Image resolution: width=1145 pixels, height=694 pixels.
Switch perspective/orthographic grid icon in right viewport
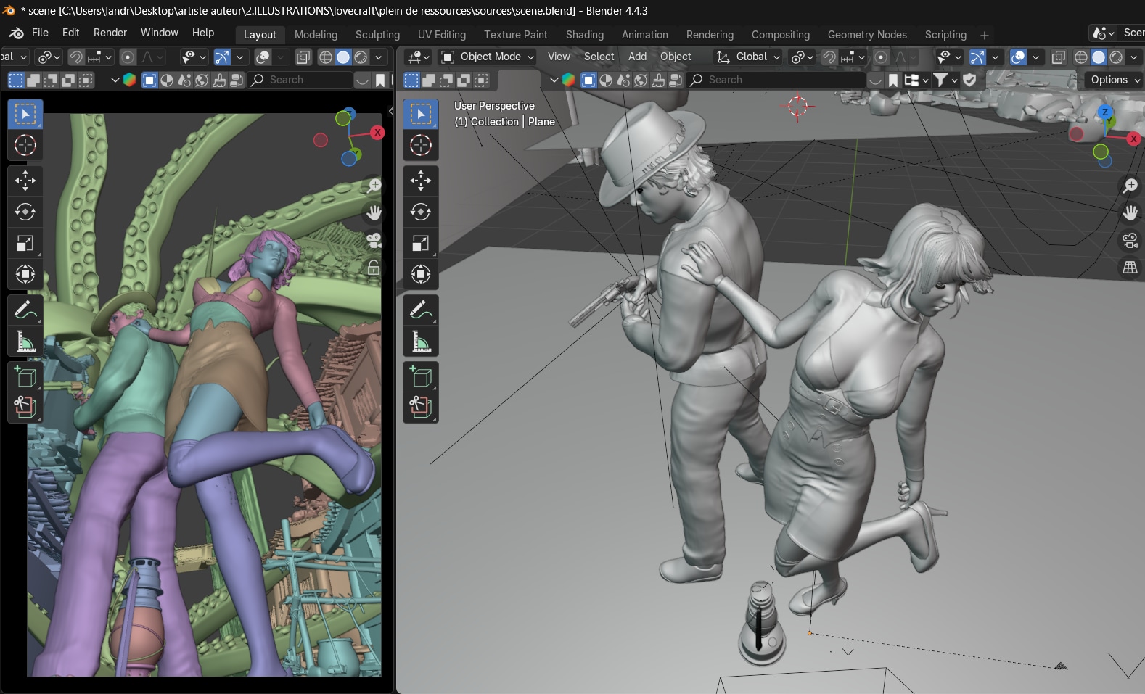pyautogui.click(x=1130, y=268)
